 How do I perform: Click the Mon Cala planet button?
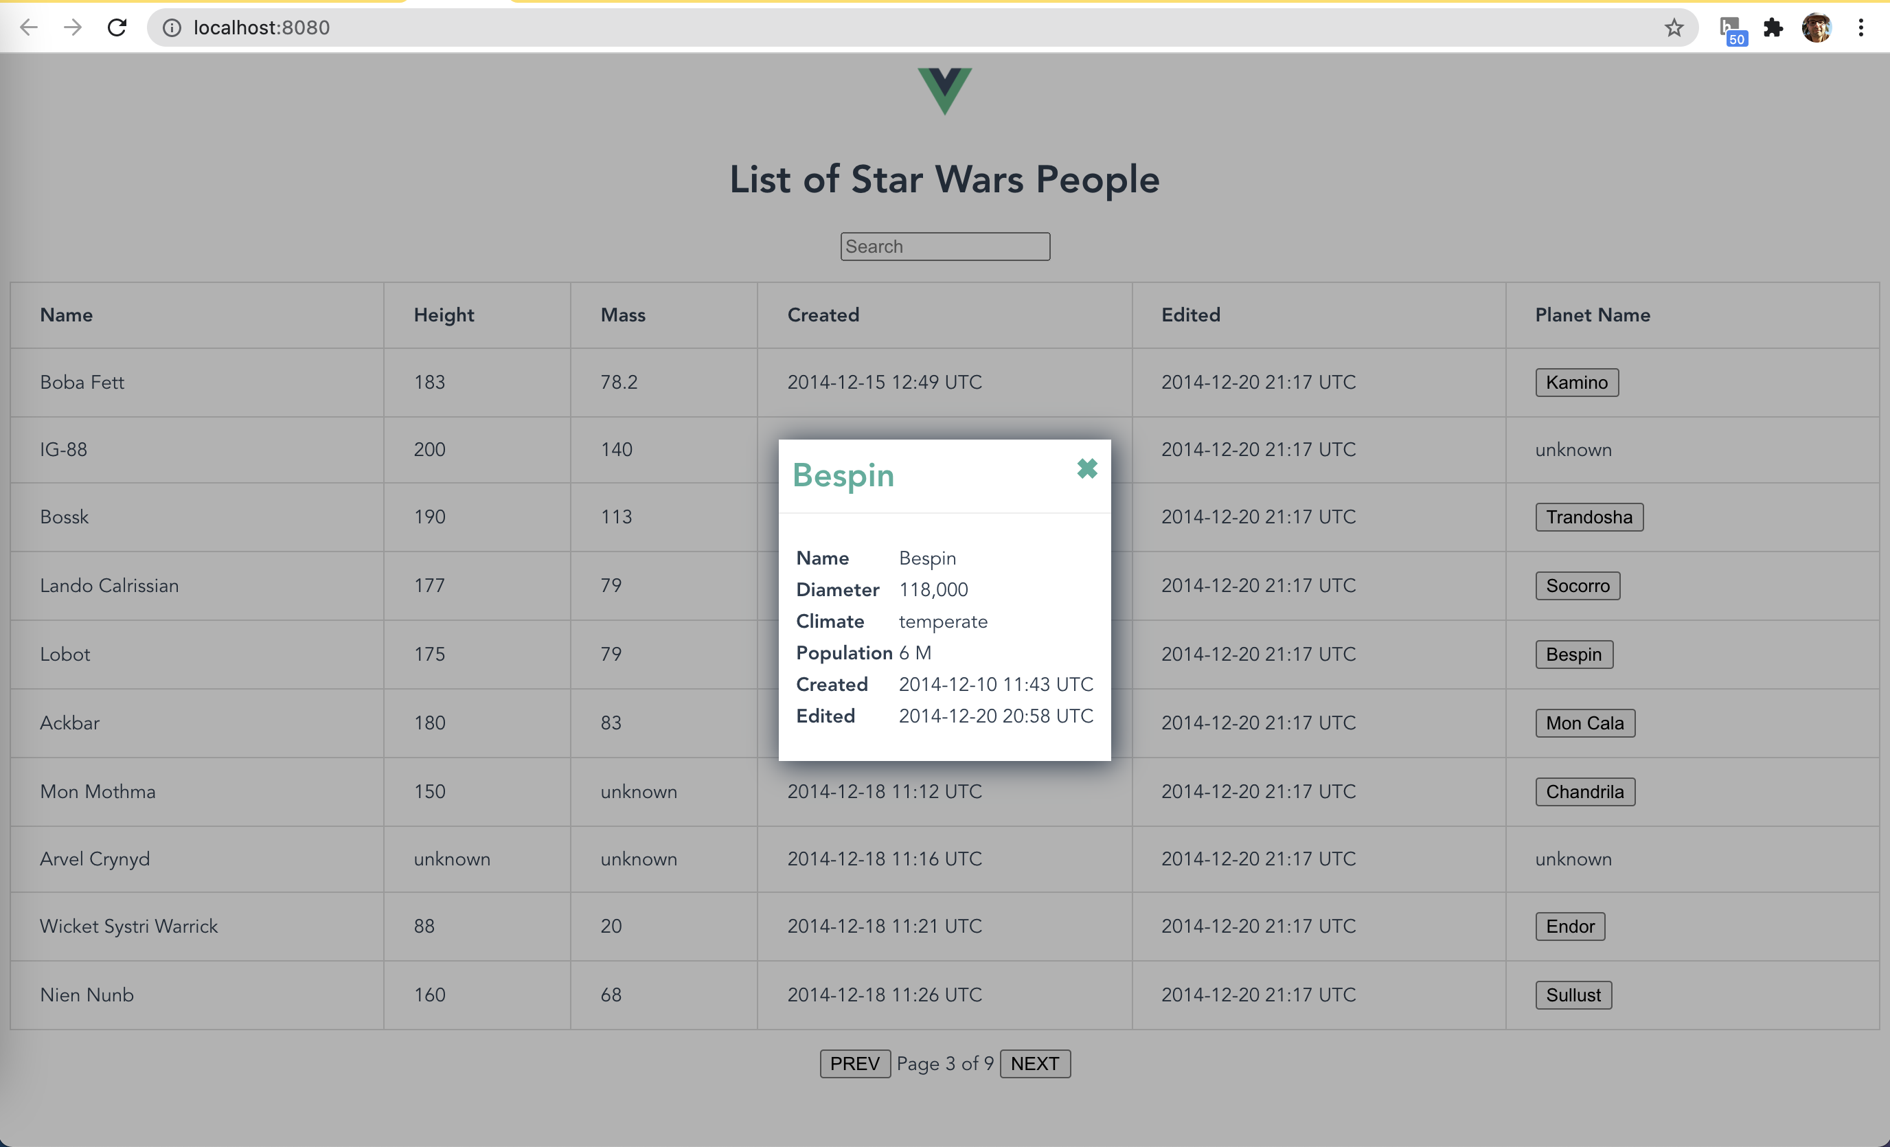[1584, 723]
